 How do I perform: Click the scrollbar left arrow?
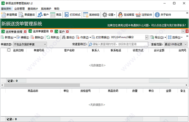click(x=2, y=85)
